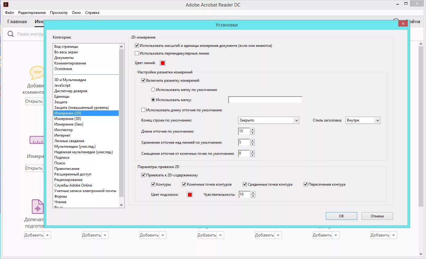Select 'Единицы' category
The width and height of the screenshot is (426, 259).
point(62,97)
